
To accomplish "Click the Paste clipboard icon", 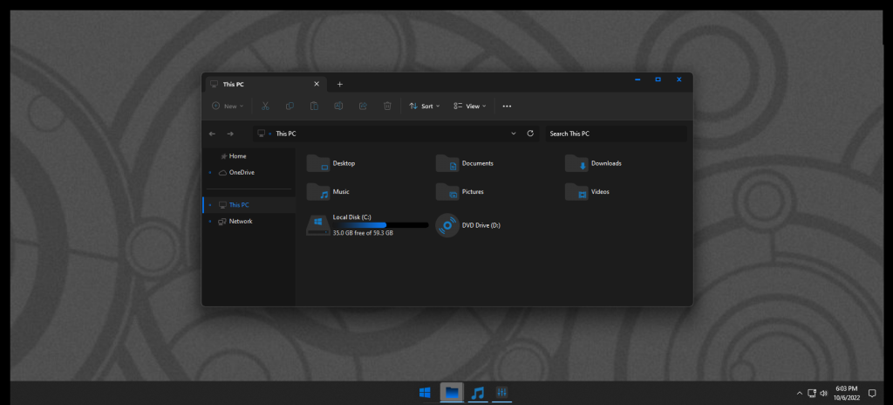I will [x=314, y=106].
